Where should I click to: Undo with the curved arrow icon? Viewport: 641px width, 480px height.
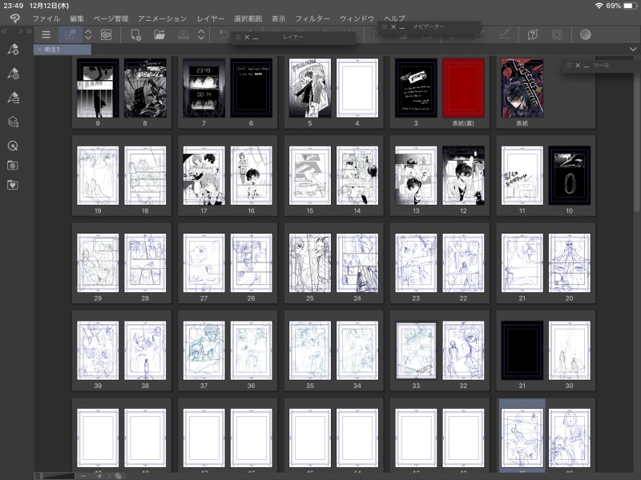pos(224,34)
